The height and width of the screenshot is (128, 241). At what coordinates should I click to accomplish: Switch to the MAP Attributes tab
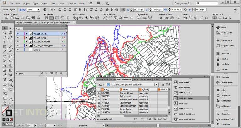124,80
